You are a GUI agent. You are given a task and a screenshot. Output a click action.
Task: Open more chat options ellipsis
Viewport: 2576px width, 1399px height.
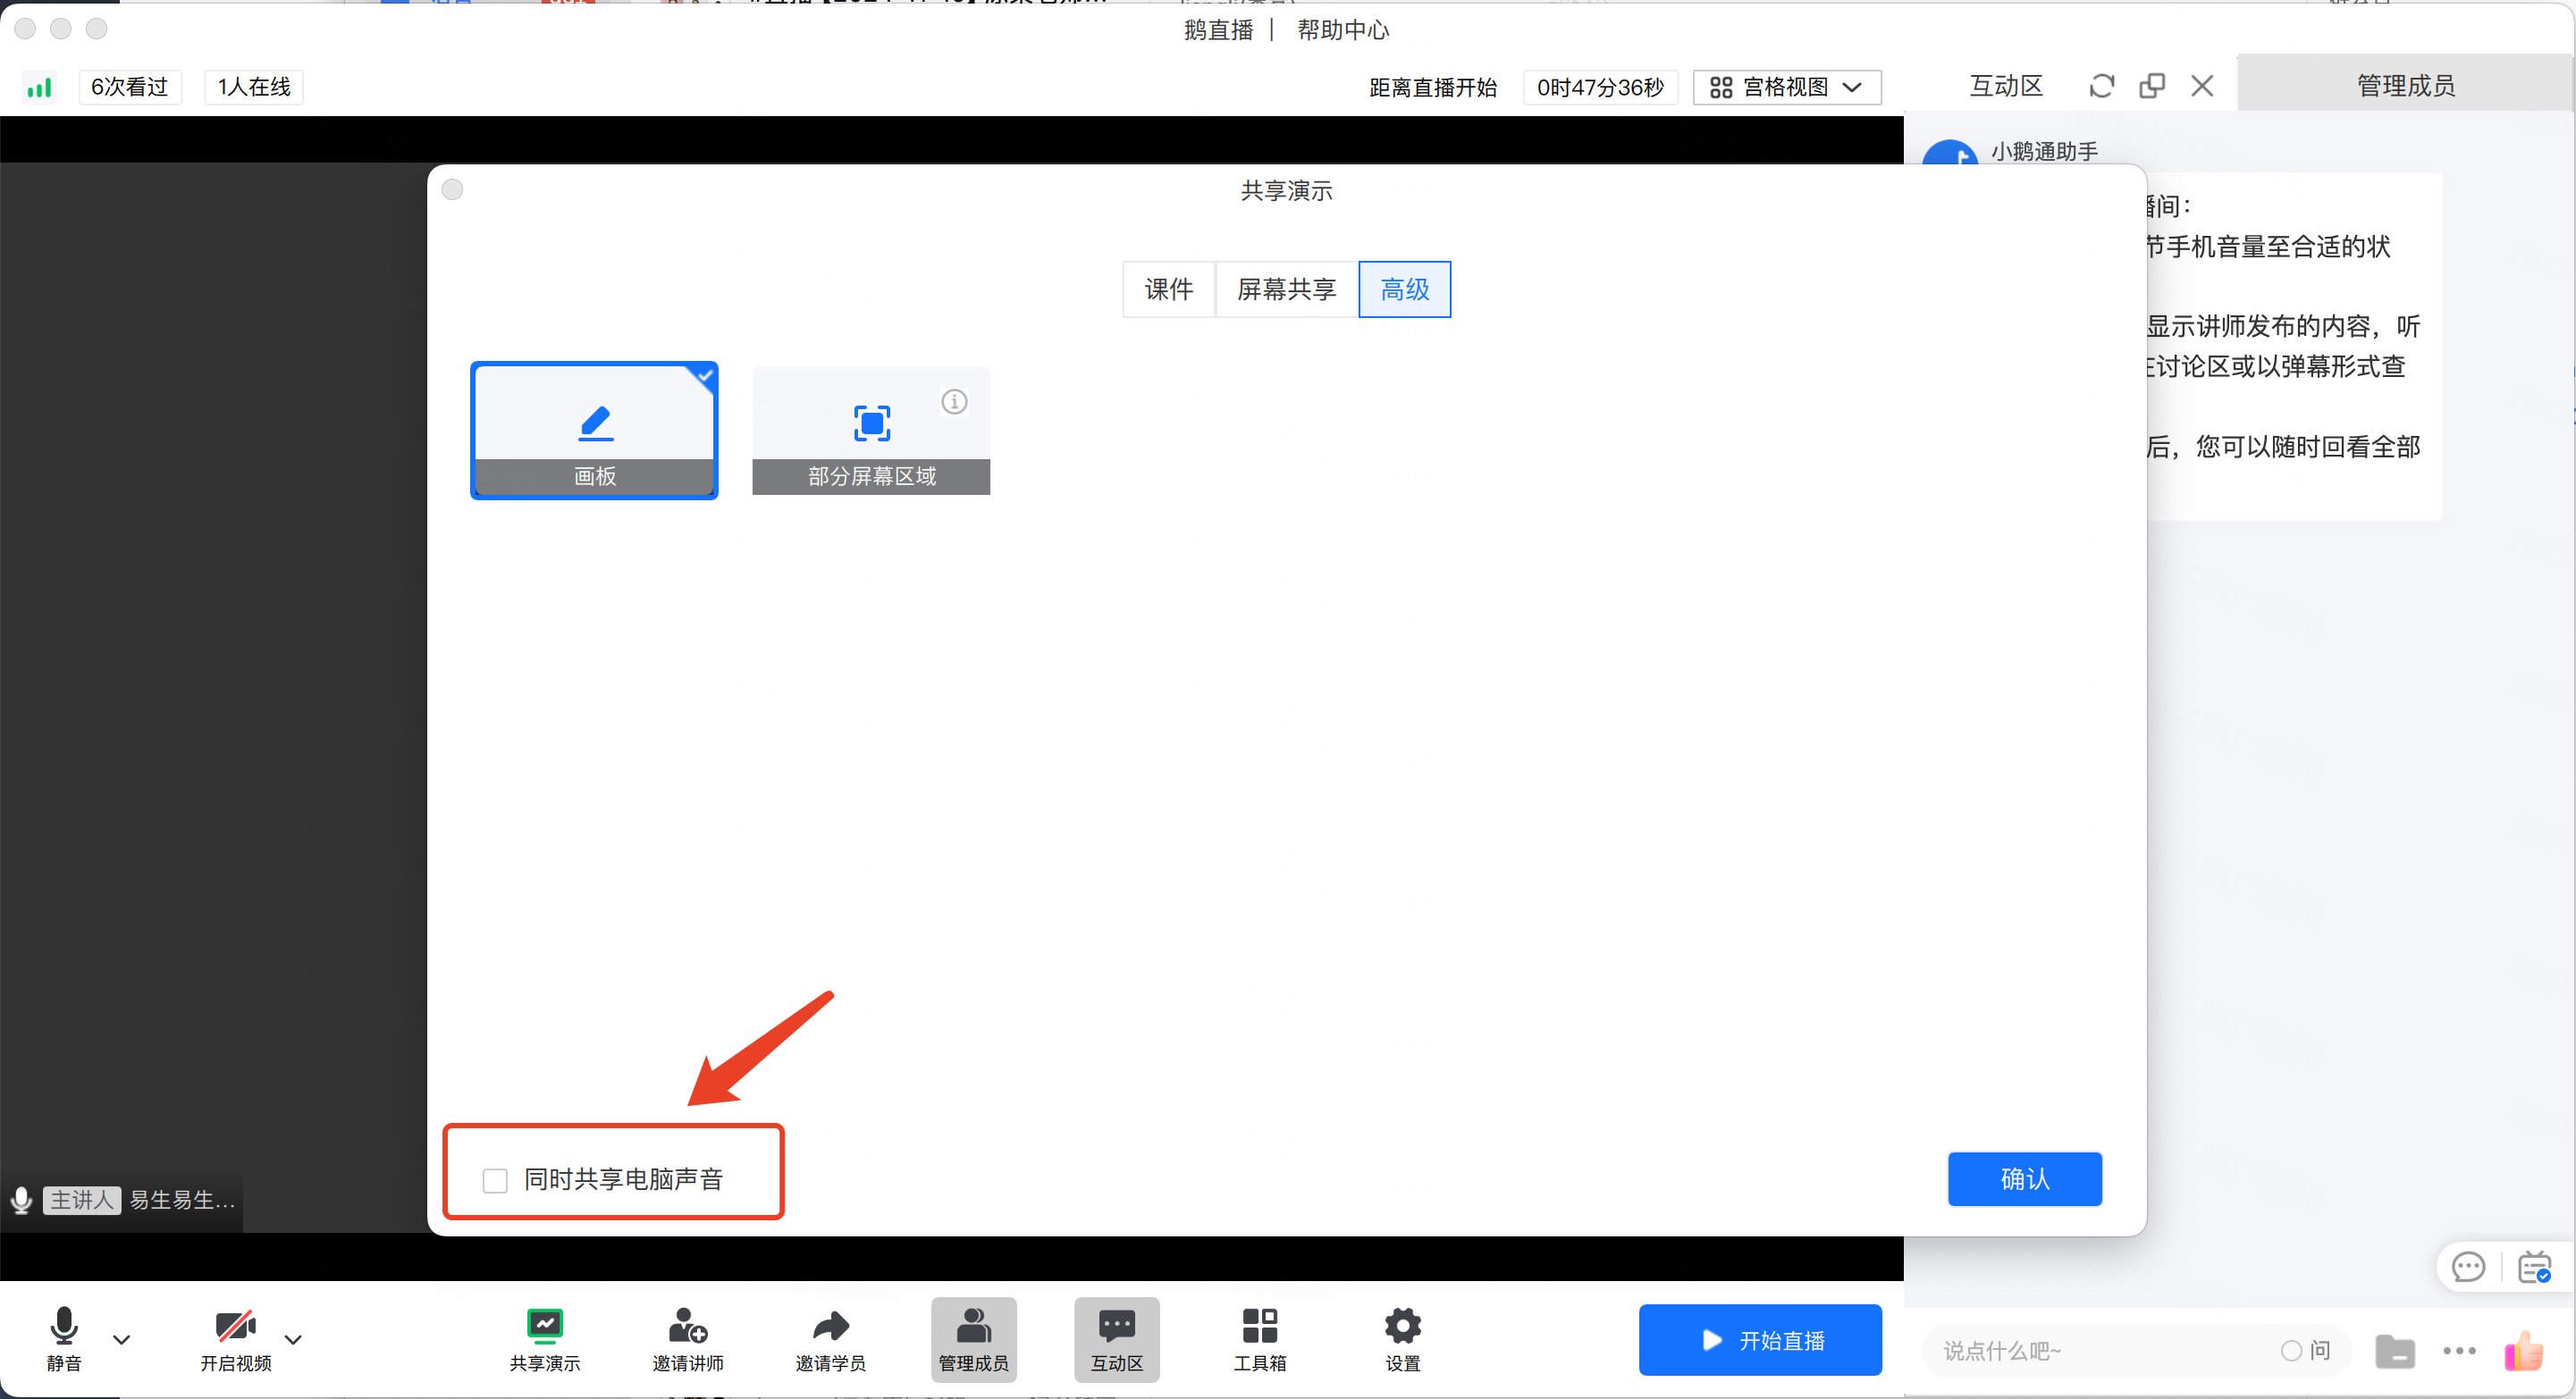tap(2459, 1351)
